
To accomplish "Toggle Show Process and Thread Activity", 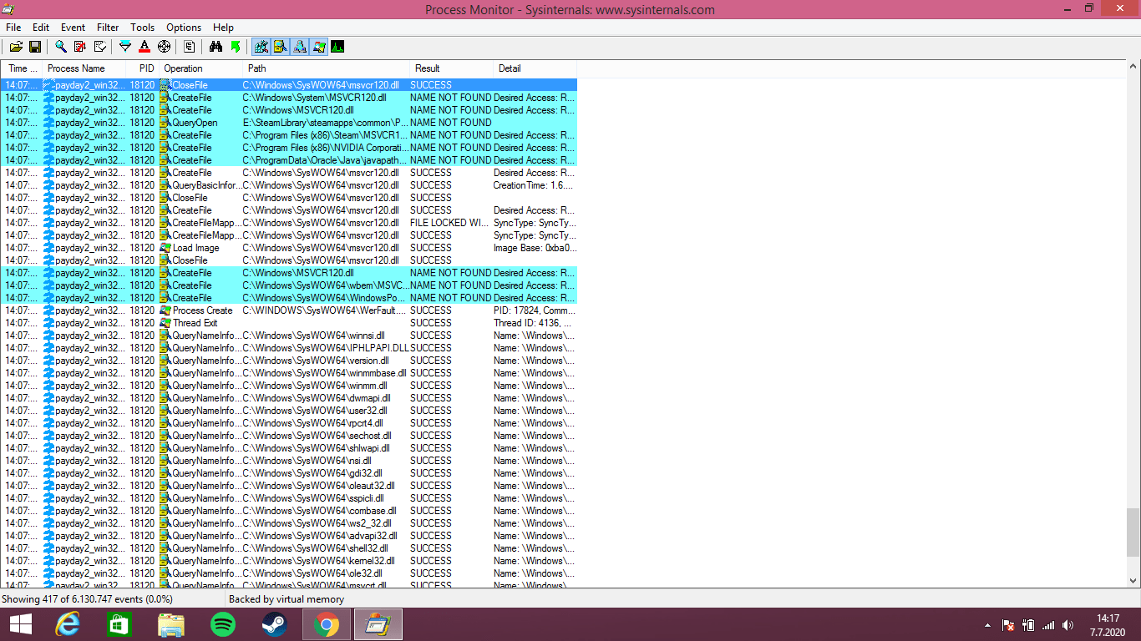I will [318, 47].
